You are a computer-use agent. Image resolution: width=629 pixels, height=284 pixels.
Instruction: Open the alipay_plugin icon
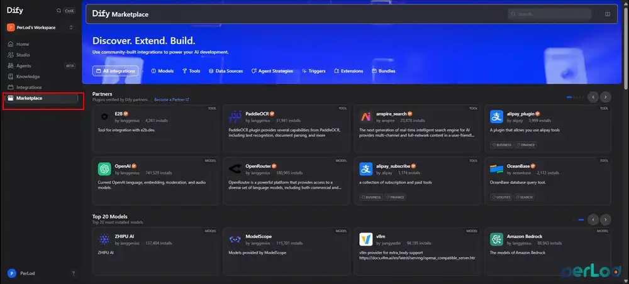click(497, 117)
